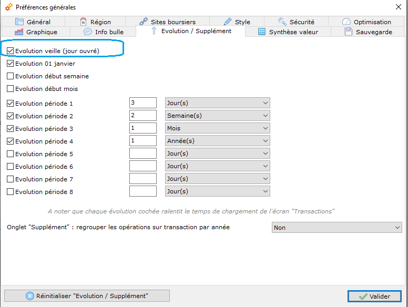Toggle the Evolution période 1 checkbox
The image size is (408, 307).
point(10,103)
